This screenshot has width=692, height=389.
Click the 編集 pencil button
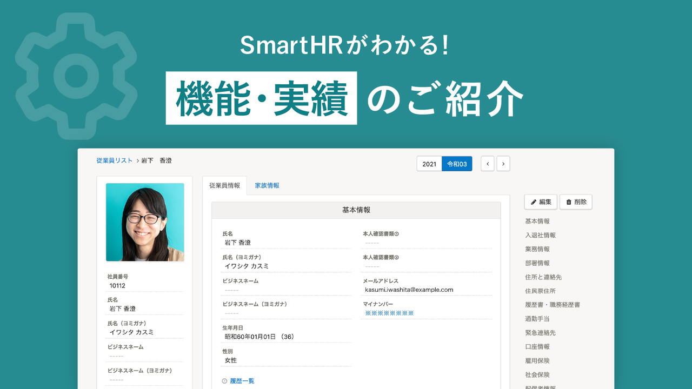coord(541,202)
